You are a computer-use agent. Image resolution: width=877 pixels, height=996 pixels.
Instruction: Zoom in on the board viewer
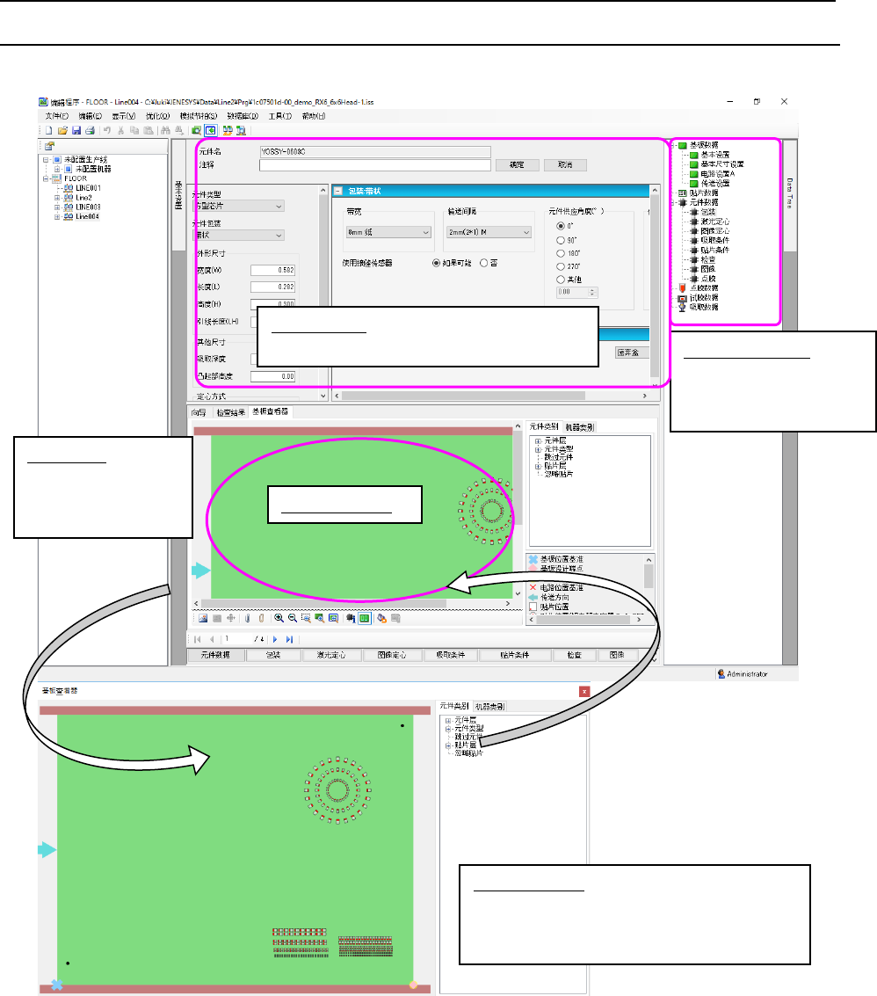coord(279,618)
